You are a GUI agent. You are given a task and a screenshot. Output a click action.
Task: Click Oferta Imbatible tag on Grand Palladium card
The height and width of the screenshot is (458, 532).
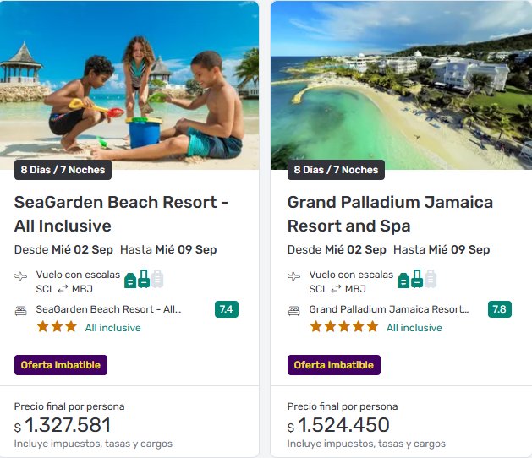click(x=334, y=365)
